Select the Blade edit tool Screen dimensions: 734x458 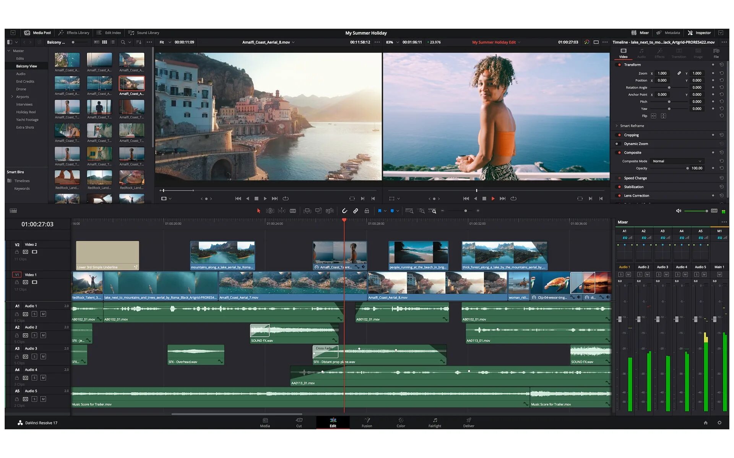click(293, 211)
